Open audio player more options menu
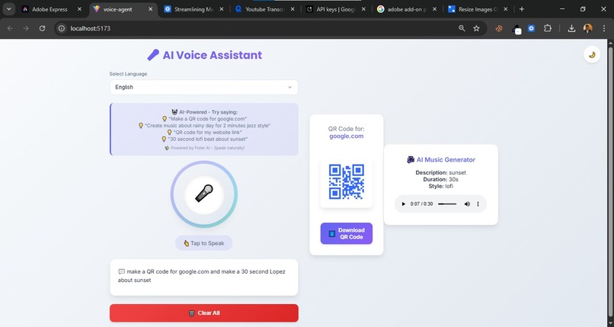Image resolution: width=614 pixels, height=327 pixels. tap(478, 204)
